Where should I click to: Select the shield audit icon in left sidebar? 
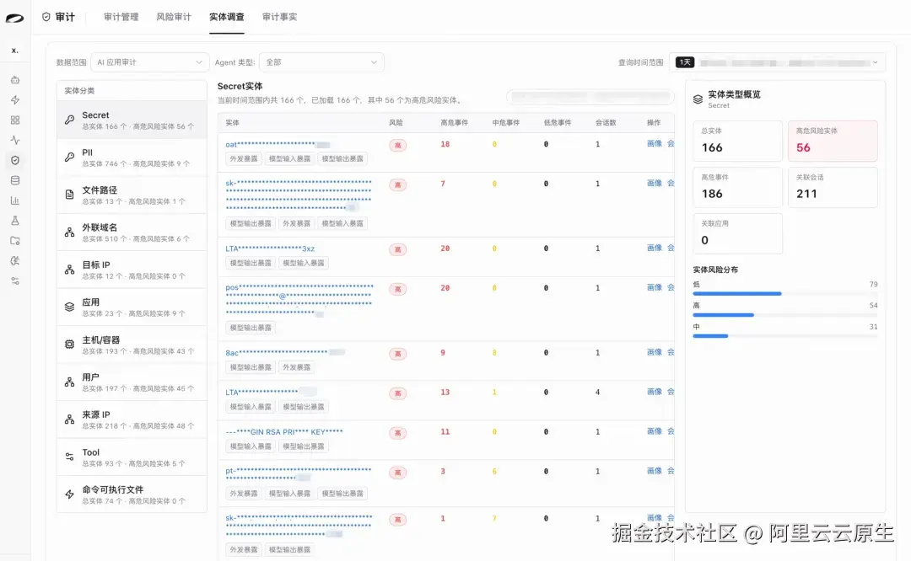(x=15, y=160)
